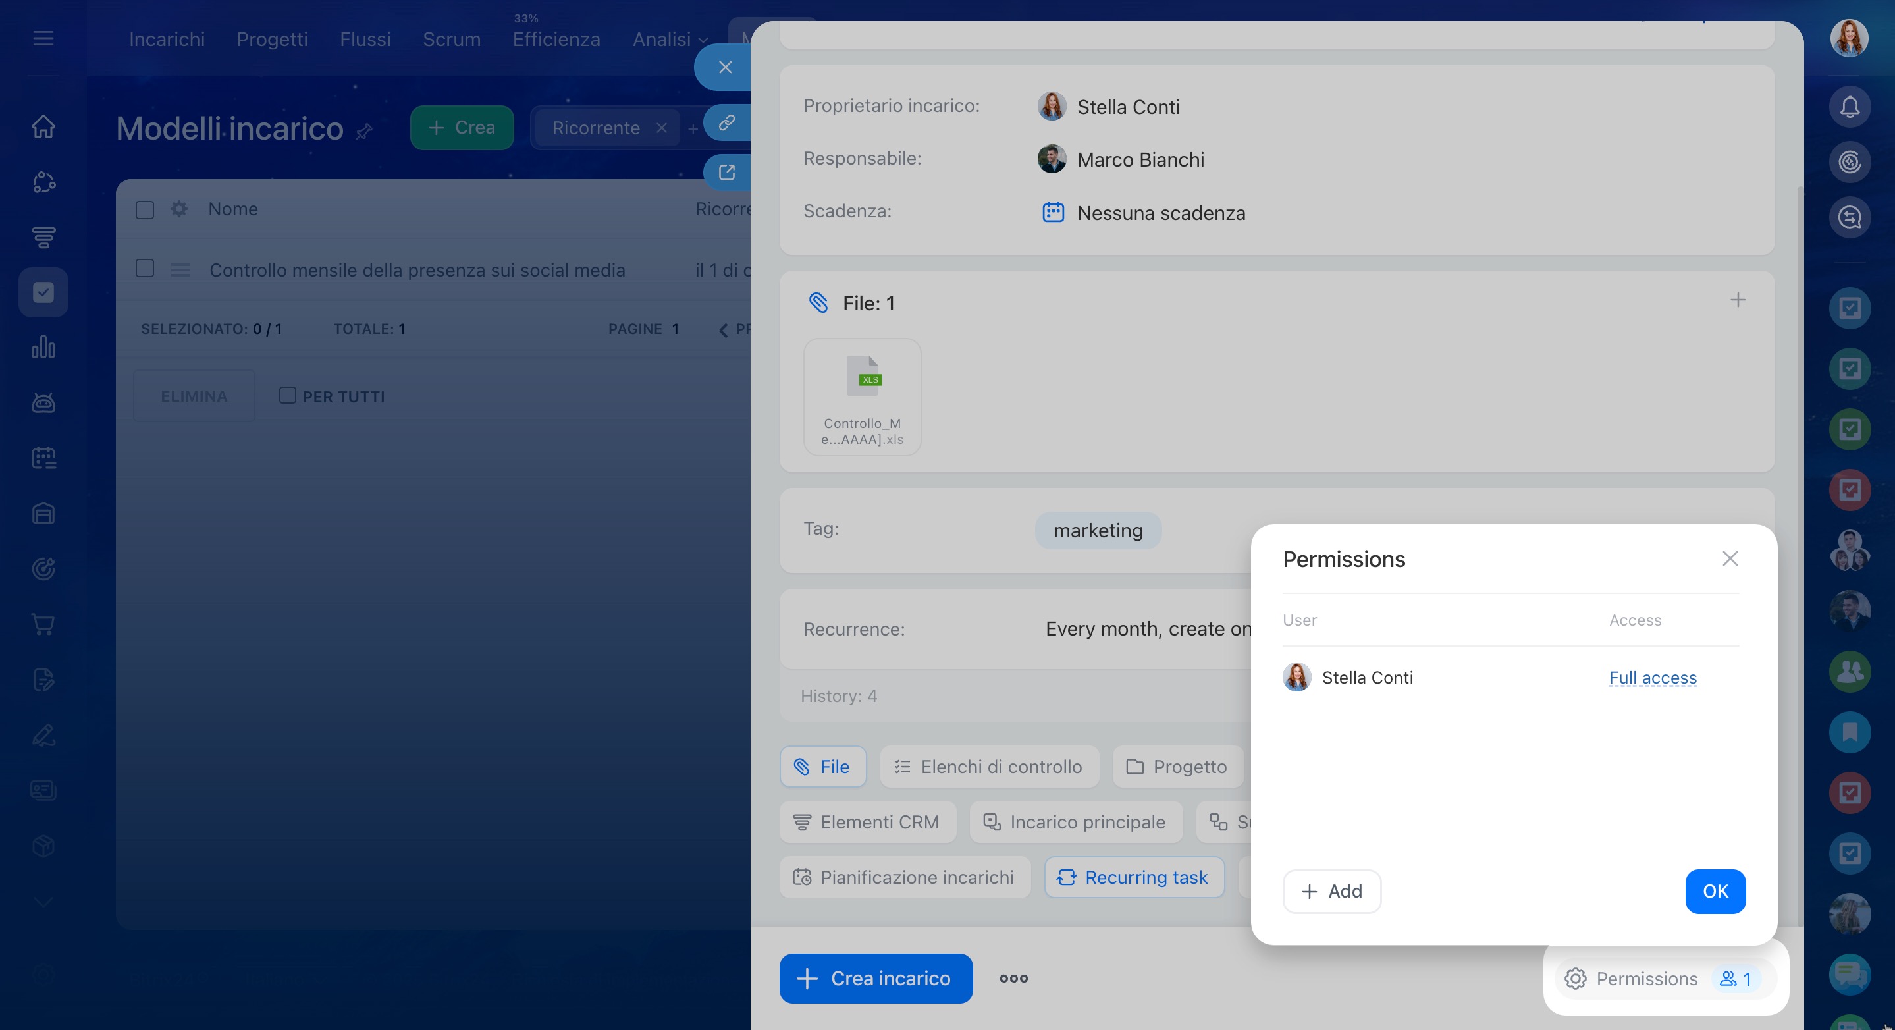The height and width of the screenshot is (1030, 1895).
Task: Click the Add button in Permissions
Action: (x=1331, y=891)
